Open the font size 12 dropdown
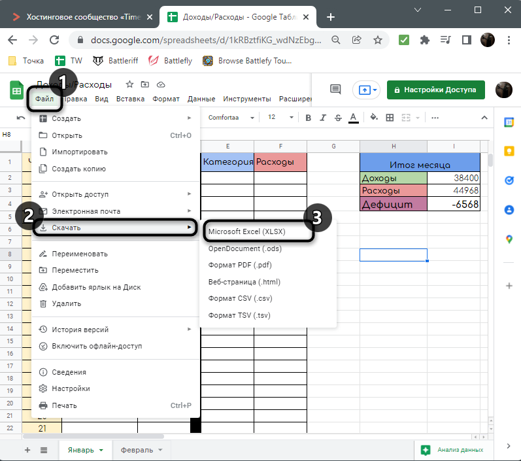521x461 pixels. pos(278,118)
